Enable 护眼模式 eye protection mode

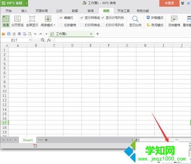point(155,18)
